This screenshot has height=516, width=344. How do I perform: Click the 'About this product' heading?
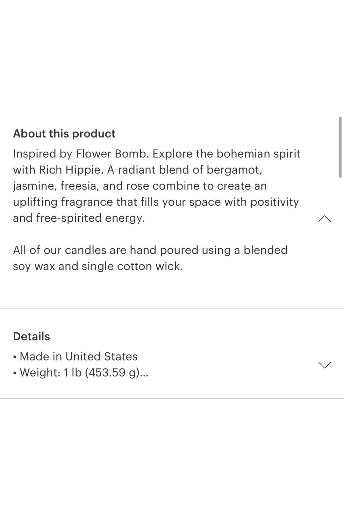pyautogui.click(x=64, y=134)
